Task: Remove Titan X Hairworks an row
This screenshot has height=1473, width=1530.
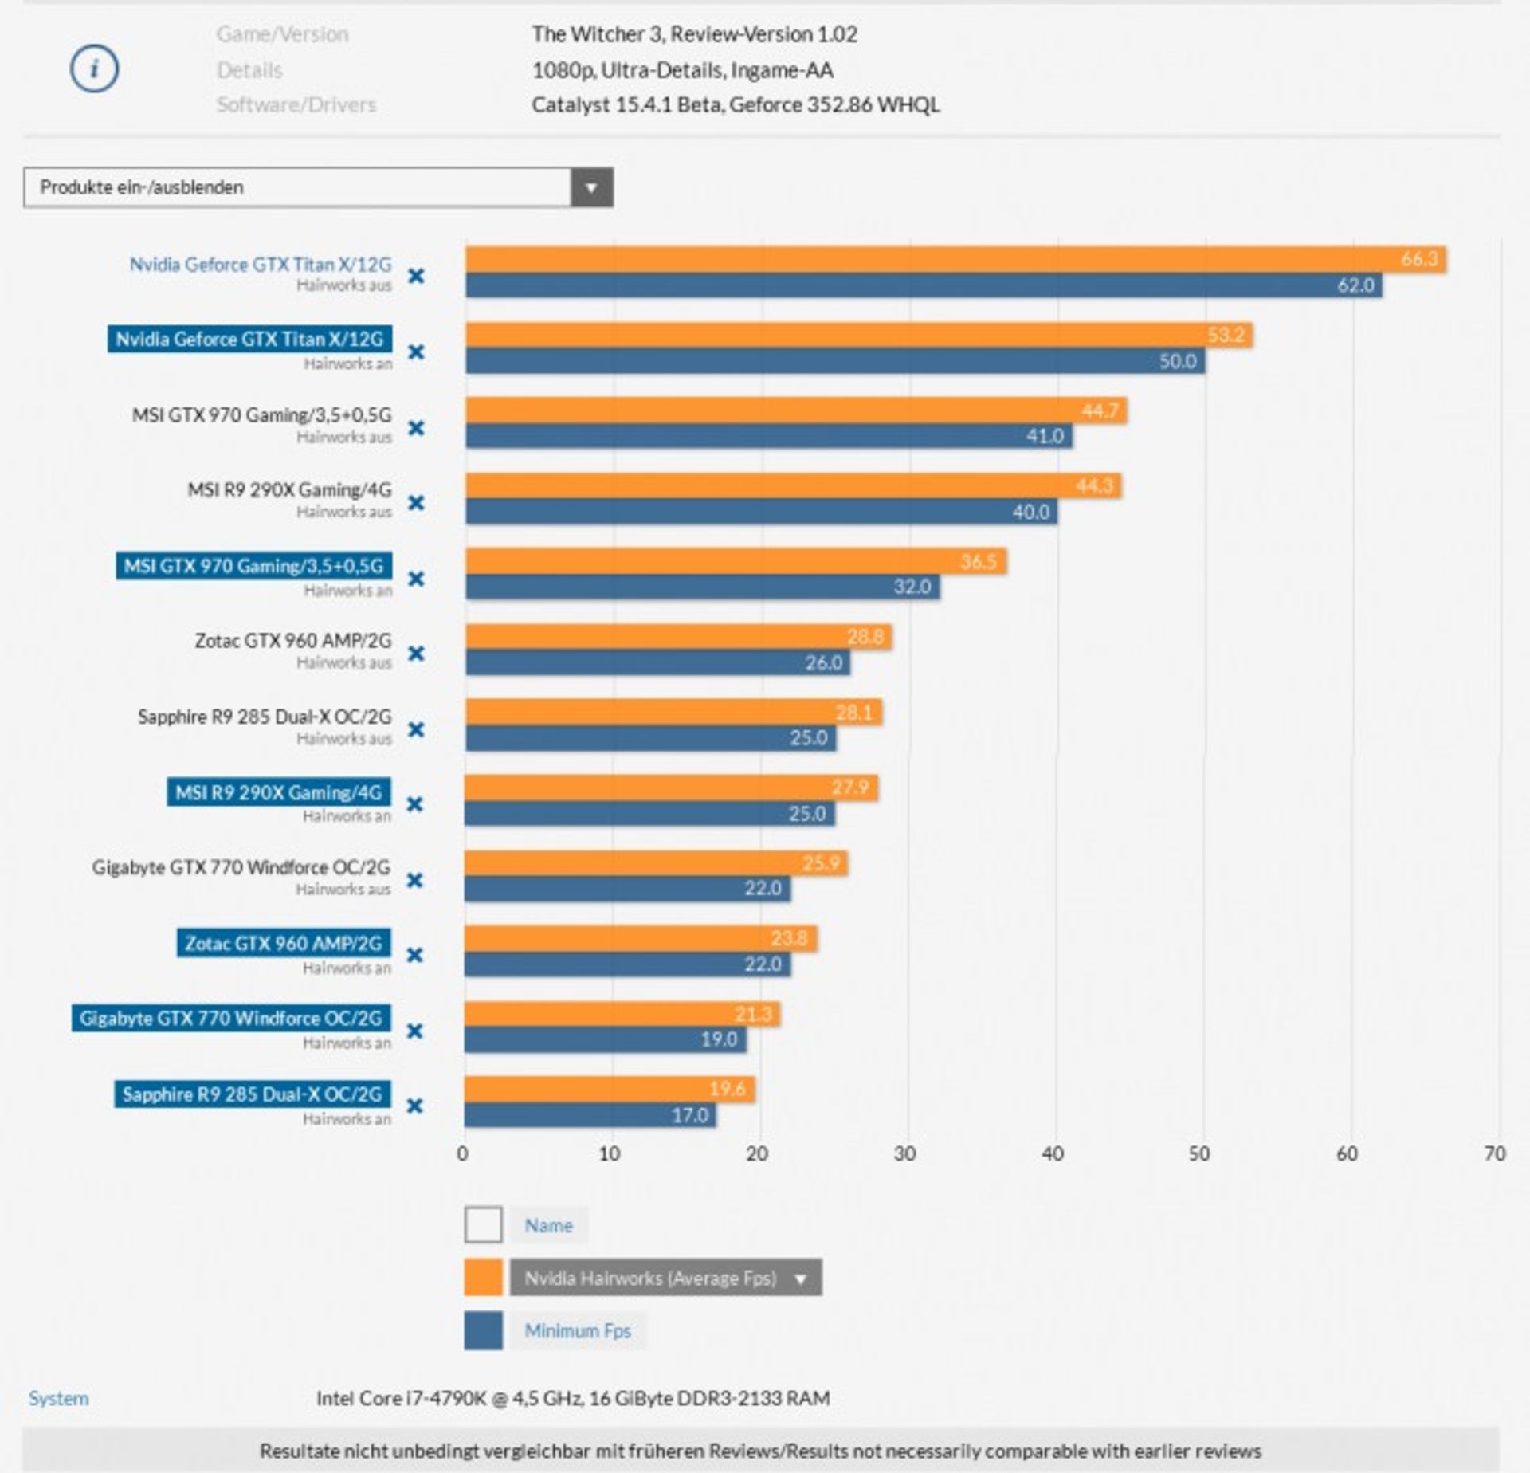Action: click(416, 352)
